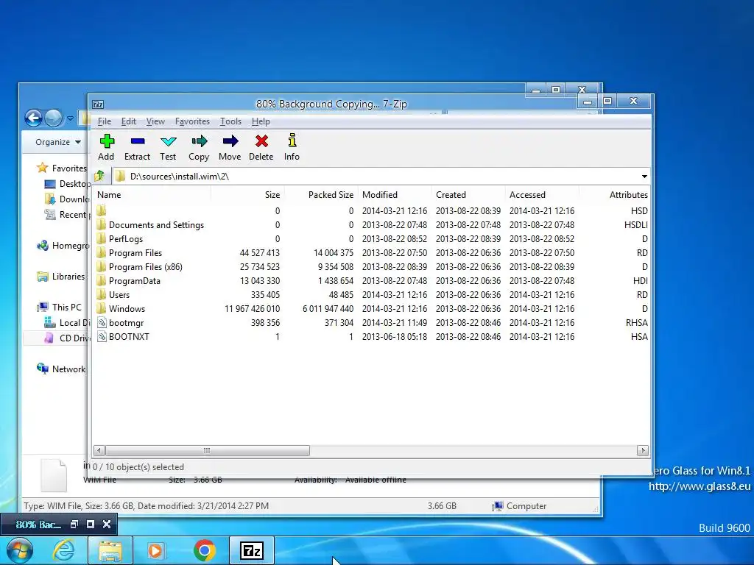
Task: Select Homegroup in Explorer sidebar
Action: tap(63, 246)
